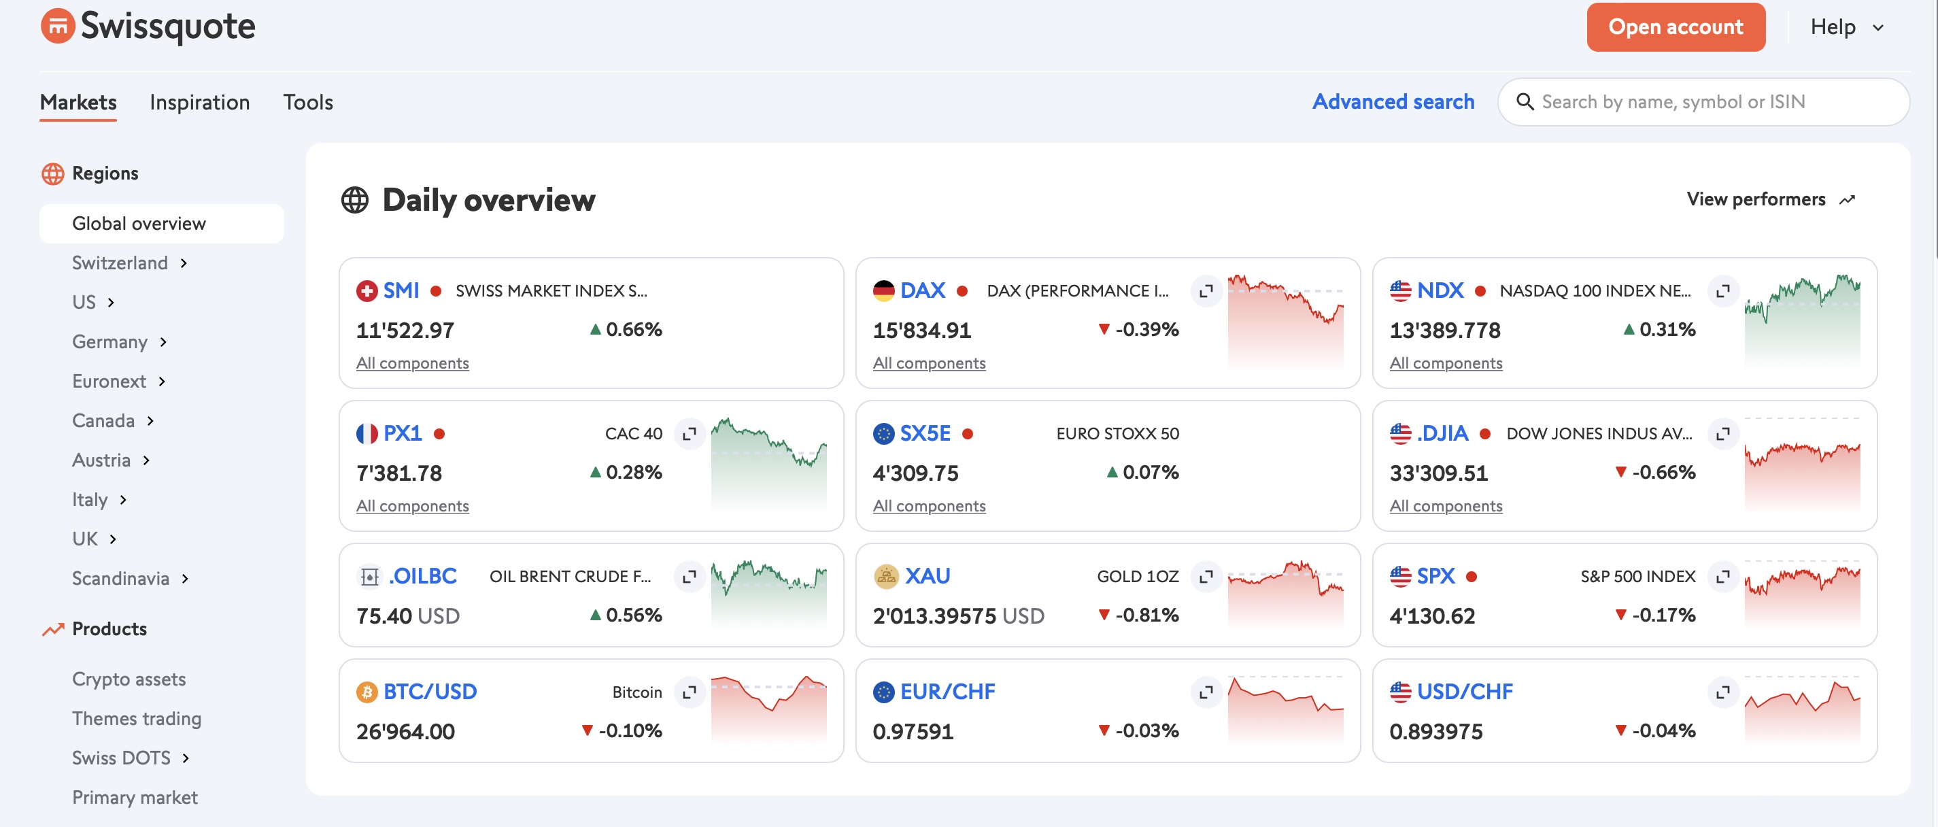Open All components for PX1
1938x827 pixels.
[x=413, y=507]
